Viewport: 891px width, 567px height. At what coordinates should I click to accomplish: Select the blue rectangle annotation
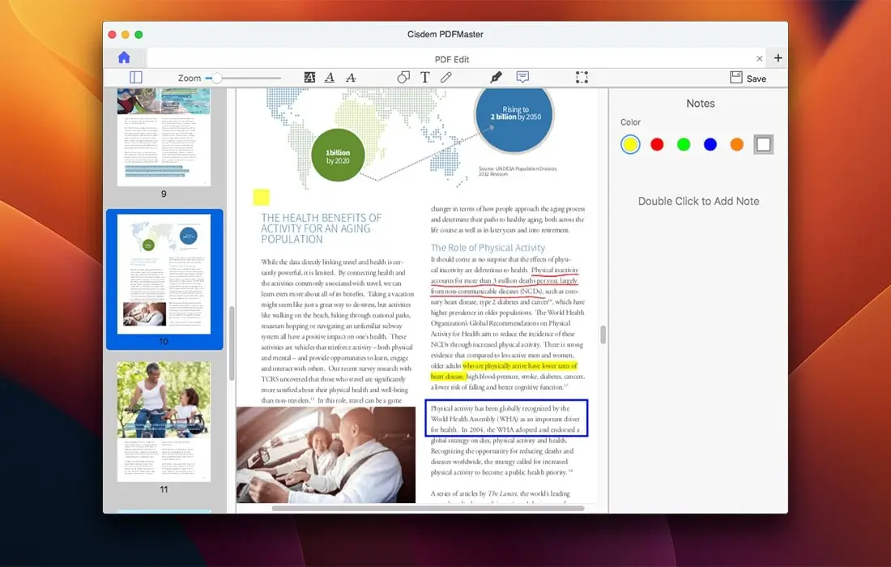[506, 418]
